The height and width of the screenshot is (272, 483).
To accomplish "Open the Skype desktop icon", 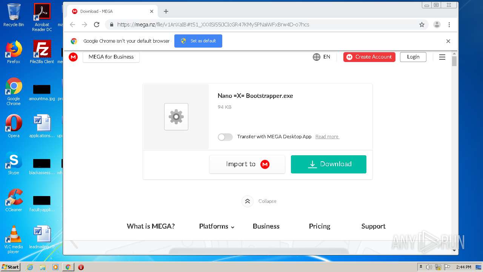I will click(14, 163).
